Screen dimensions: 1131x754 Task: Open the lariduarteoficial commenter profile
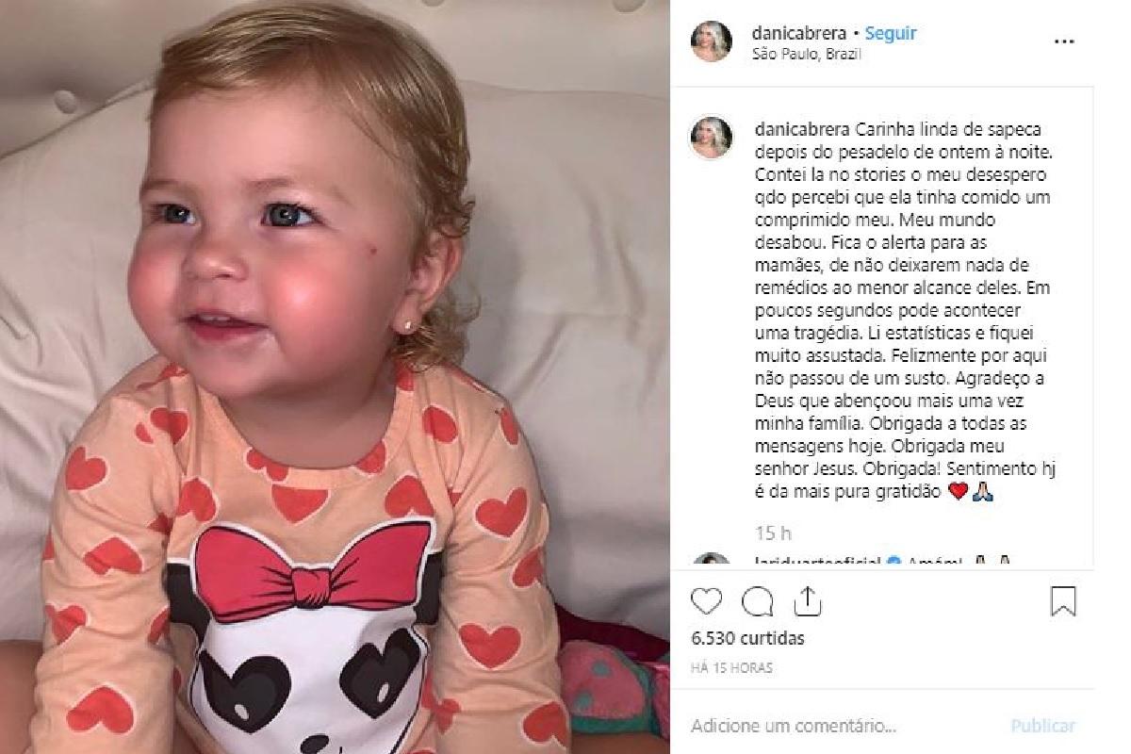(x=819, y=563)
